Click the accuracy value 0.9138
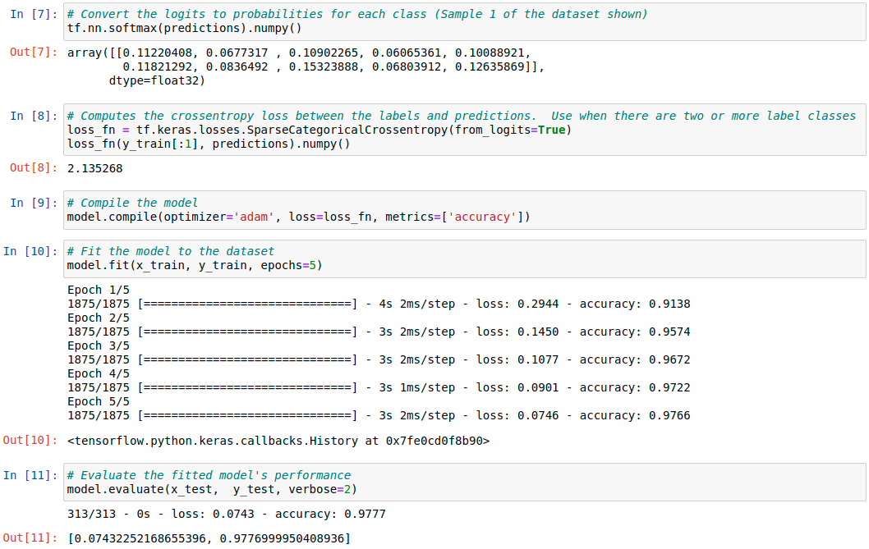 point(669,304)
